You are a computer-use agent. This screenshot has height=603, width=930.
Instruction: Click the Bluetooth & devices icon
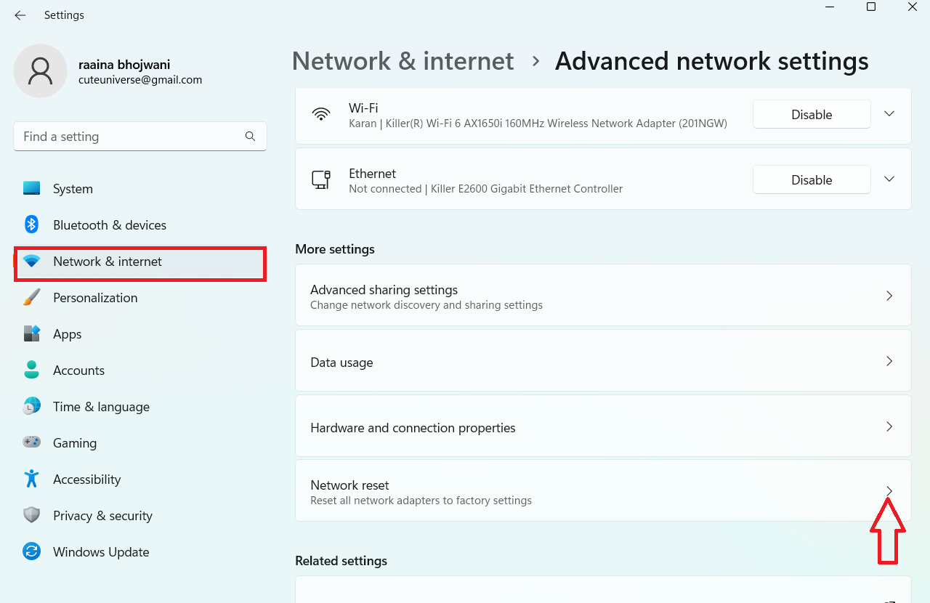(31, 224)
